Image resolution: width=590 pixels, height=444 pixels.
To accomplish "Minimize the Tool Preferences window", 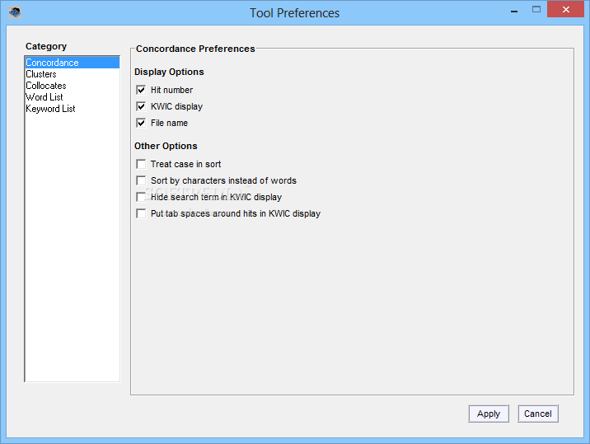I will [514, 11].
